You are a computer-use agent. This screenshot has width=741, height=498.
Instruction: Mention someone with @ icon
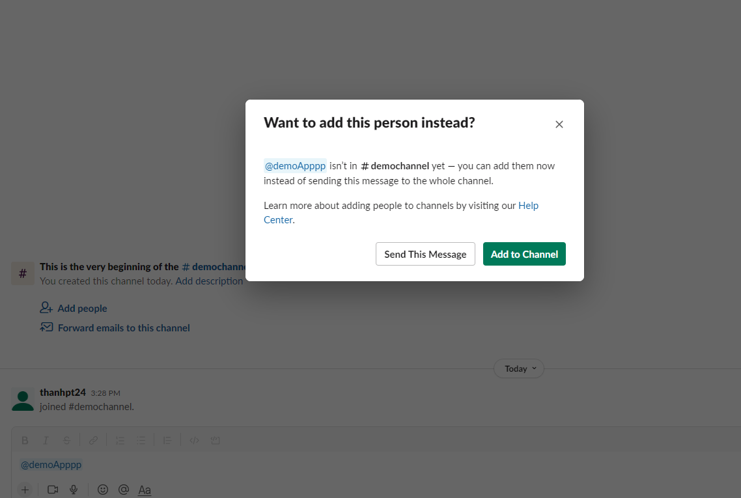pos(124,490)
